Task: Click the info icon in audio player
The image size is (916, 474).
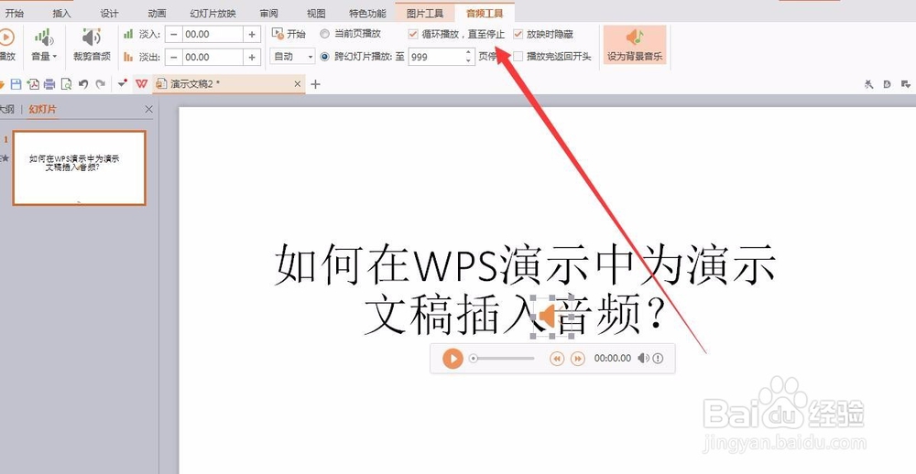Action: [659, 359]
